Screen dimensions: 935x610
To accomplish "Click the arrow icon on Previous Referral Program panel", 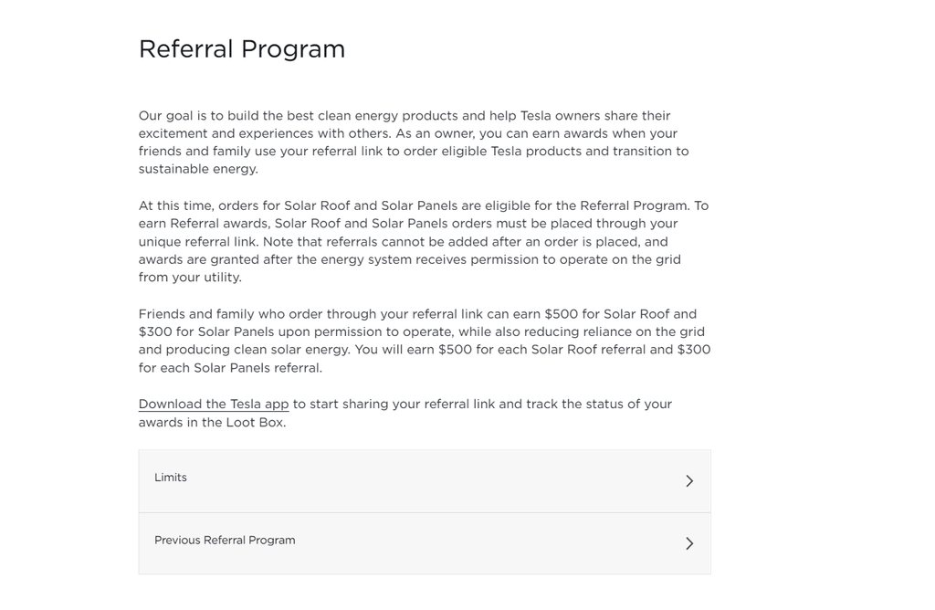I will coord(690,542).
